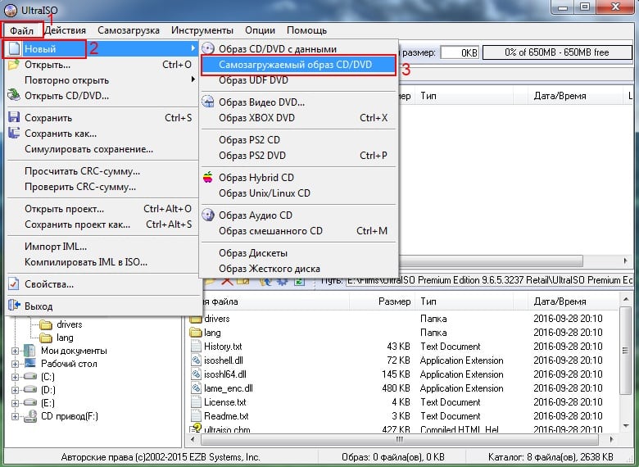Select History.txt in the file list

pos(222,347)
